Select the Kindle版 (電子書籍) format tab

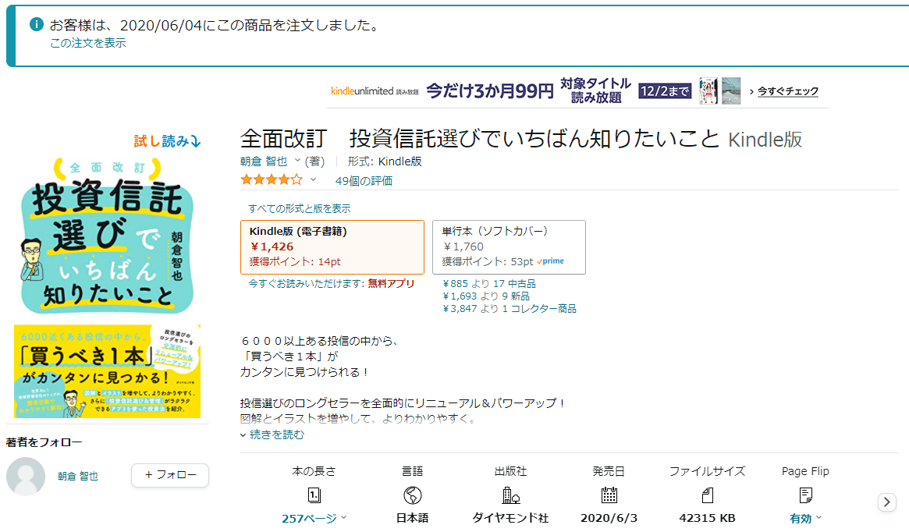(x=332, y=246)
